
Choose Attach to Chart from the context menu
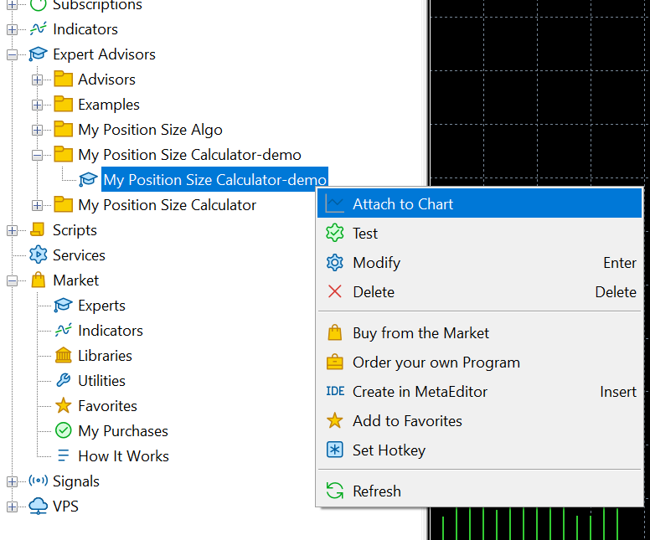pyautogui.click(x=480, y=204)
